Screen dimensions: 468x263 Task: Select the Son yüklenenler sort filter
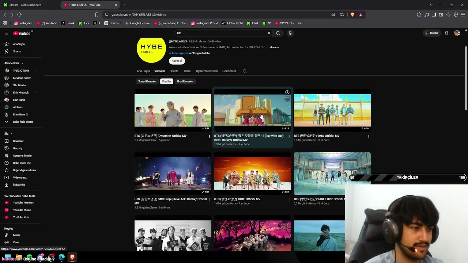[x=147, y=81]
